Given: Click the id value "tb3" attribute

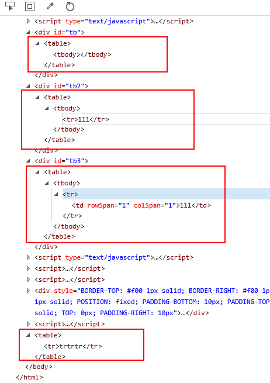Looking at the screenshot, I should [75, 161].
